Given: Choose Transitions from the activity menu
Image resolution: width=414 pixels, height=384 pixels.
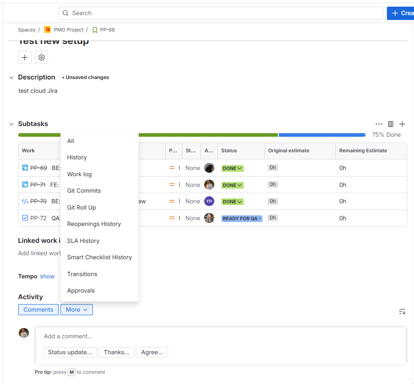Looking at the screenshot, I should click(x=100, y=274).
